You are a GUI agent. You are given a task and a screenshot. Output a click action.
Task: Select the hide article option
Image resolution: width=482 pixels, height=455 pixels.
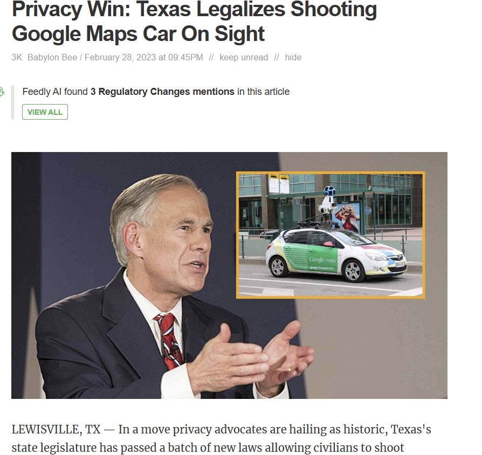293,58
